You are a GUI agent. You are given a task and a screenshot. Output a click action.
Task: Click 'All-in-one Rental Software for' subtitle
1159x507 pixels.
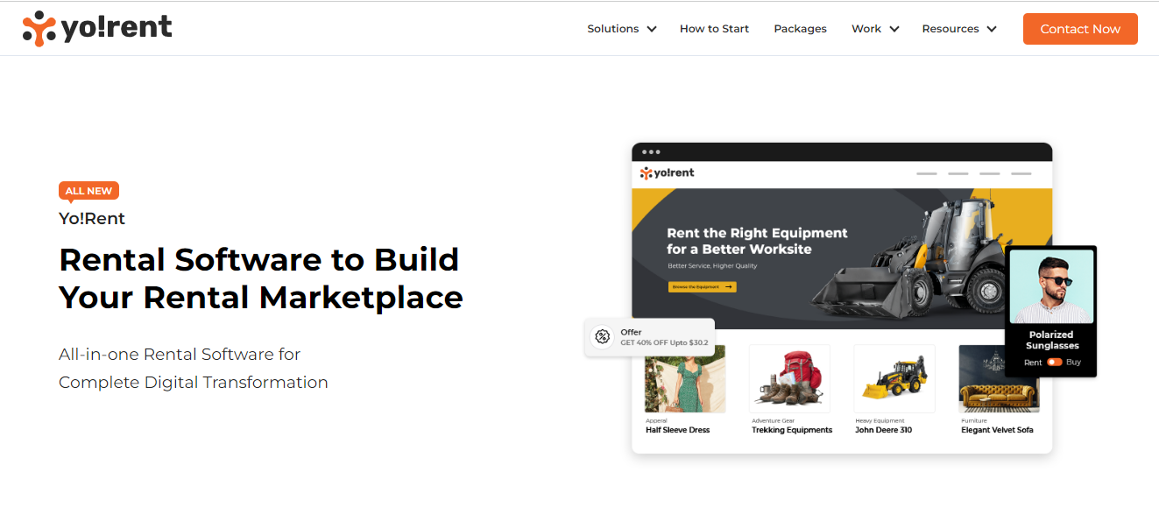(x=180, y=355)
